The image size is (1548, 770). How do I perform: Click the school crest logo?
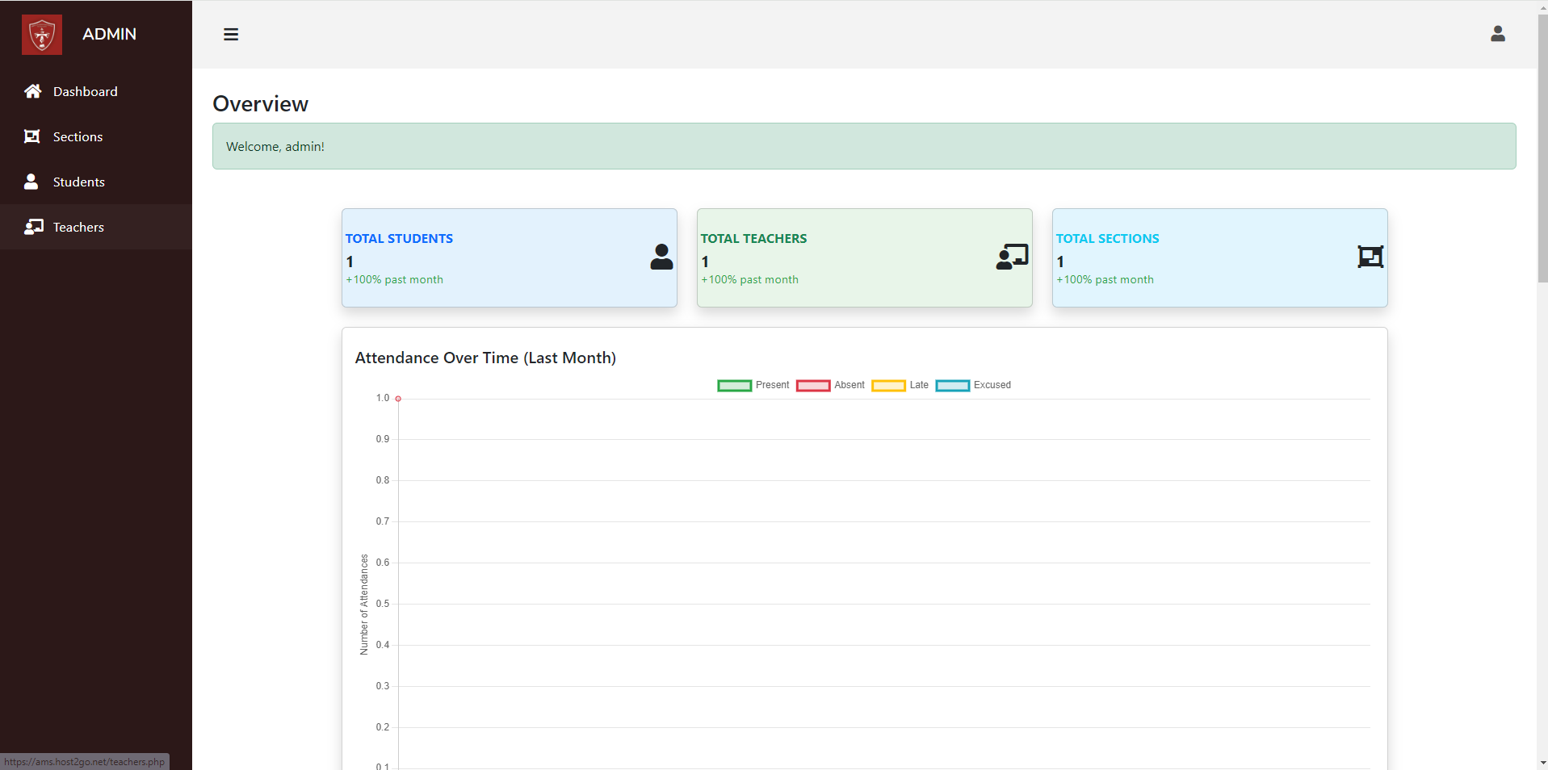(42, 35)
